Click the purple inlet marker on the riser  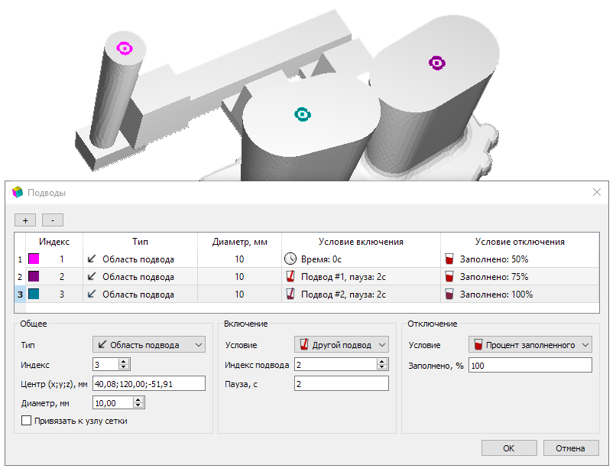(437, 63)
